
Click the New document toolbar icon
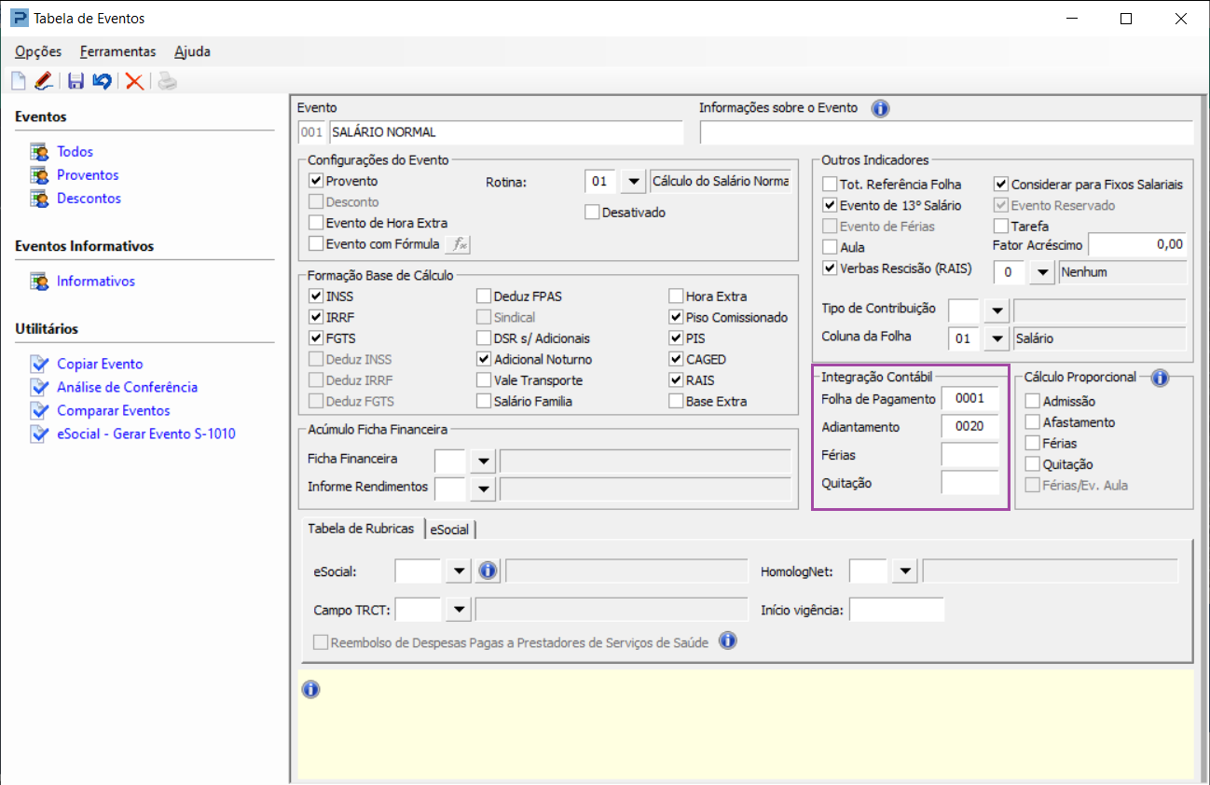[19, 81]
